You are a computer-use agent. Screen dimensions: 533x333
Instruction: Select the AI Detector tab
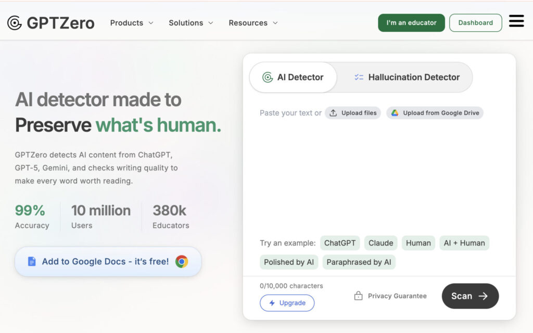(293, 78)
